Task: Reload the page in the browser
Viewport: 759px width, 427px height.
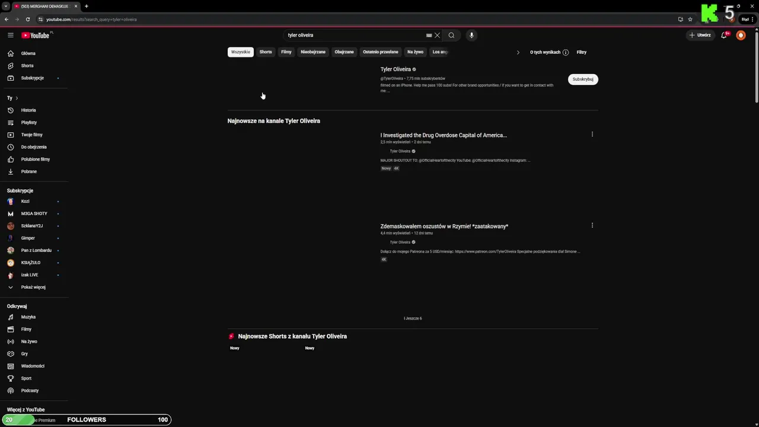Action: (27, 19)
